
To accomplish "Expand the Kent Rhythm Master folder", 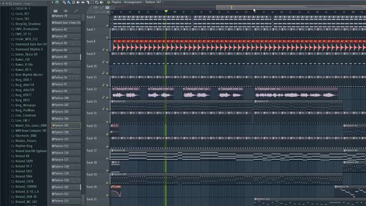I will point(27,75).
